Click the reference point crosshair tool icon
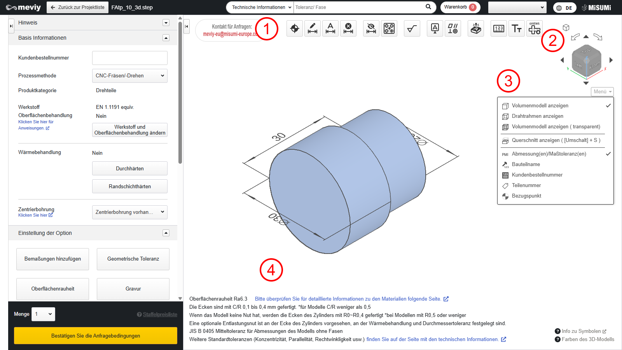 coord(295,28)
